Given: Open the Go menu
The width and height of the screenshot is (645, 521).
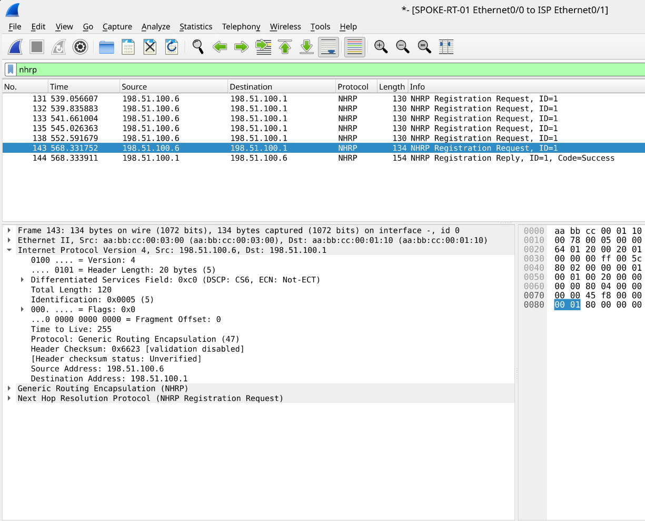Looking at the screenshot, I should pyautogui.click(x=88, y=26).
